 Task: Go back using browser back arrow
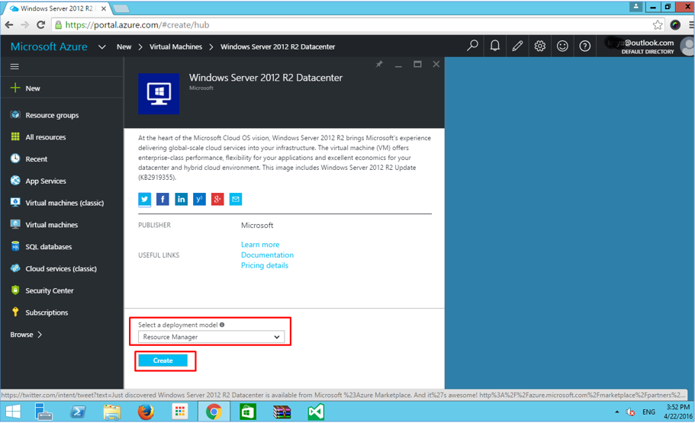tap(9, 25)
